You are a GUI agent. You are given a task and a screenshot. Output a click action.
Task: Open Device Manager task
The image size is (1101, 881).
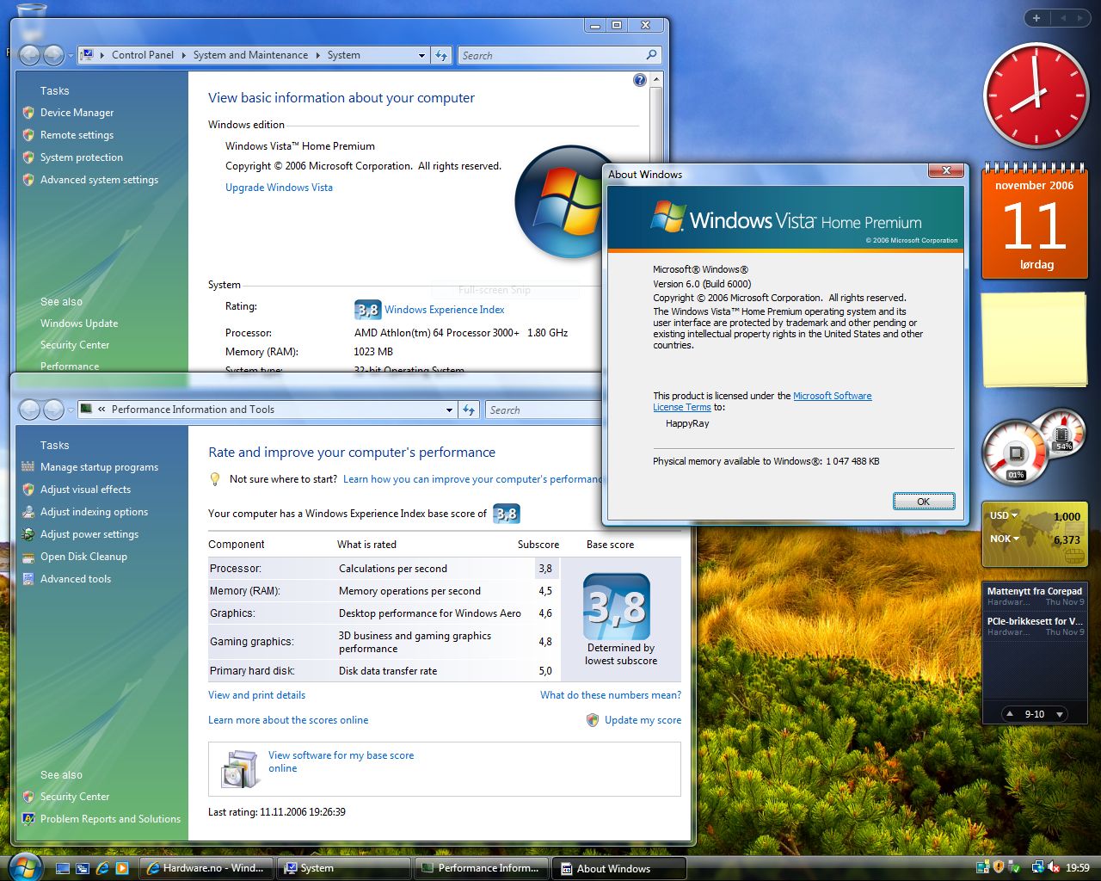point(77,113)
